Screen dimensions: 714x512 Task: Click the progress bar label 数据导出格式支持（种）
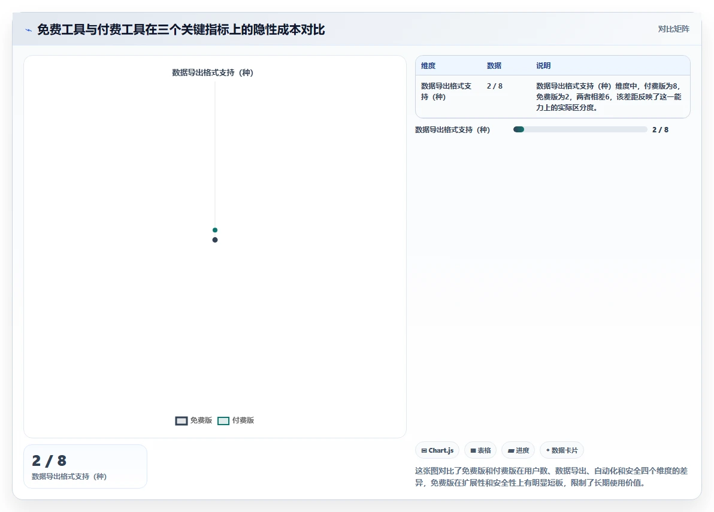pos(453,130)
